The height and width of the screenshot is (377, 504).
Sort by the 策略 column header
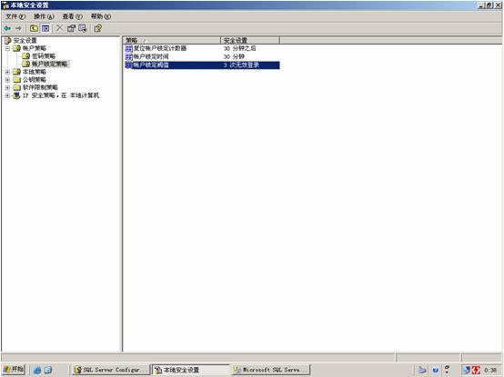click(172, 41)
